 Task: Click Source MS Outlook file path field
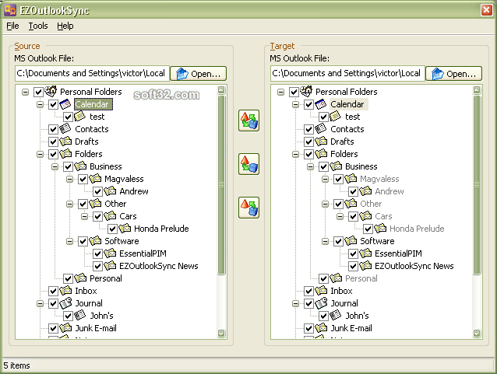[92, 73]
